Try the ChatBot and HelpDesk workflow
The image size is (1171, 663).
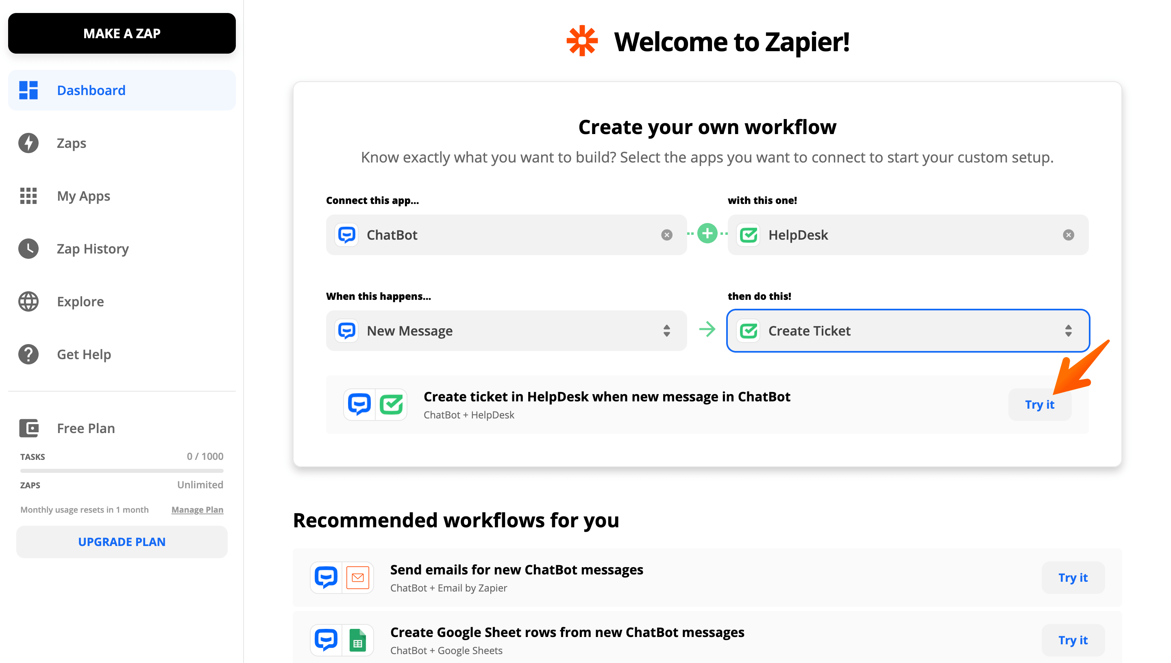coord(1040,404)
